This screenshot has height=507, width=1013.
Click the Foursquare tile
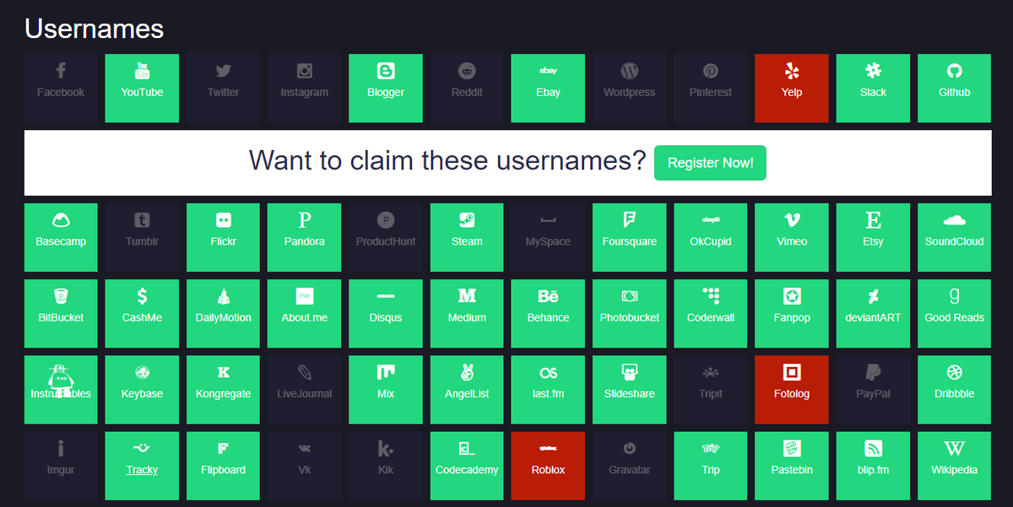tap(629, 237)
